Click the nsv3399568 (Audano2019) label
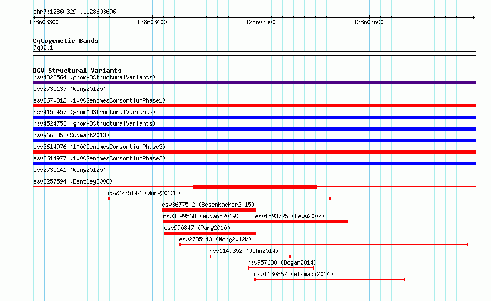This screenshot has width=491, height=301. click(201, 216)
